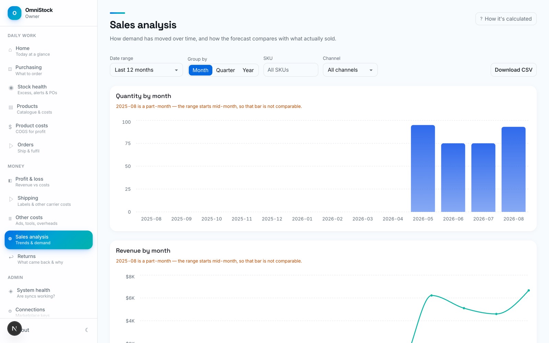The width and height of the screenshot is (549, 343).
Task: Click the 2026-08 quantity bar
Action: (513, 169)
